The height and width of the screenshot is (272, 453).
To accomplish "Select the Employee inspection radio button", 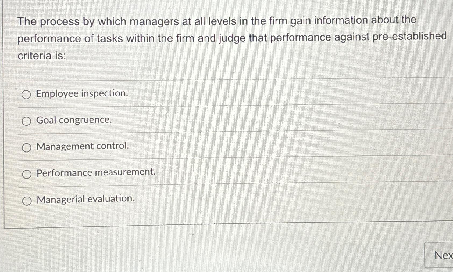I will [27, 95].
